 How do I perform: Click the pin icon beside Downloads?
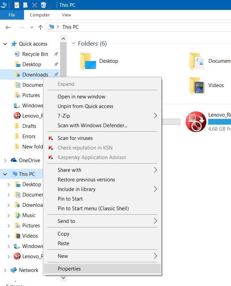pyautogui.click(x=56, y=74)
